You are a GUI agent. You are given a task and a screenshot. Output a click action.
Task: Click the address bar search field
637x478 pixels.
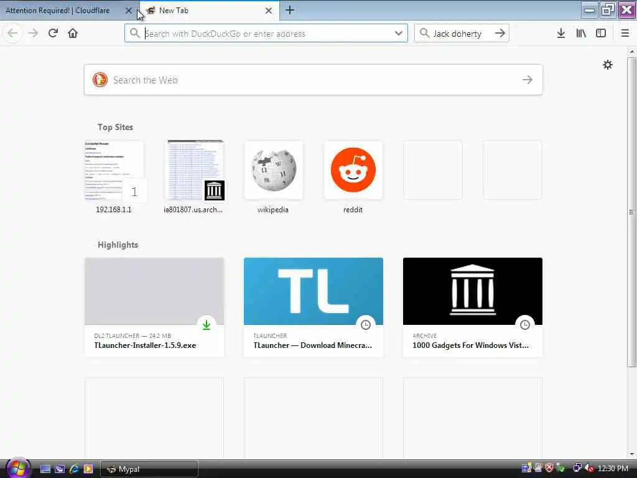266,34
